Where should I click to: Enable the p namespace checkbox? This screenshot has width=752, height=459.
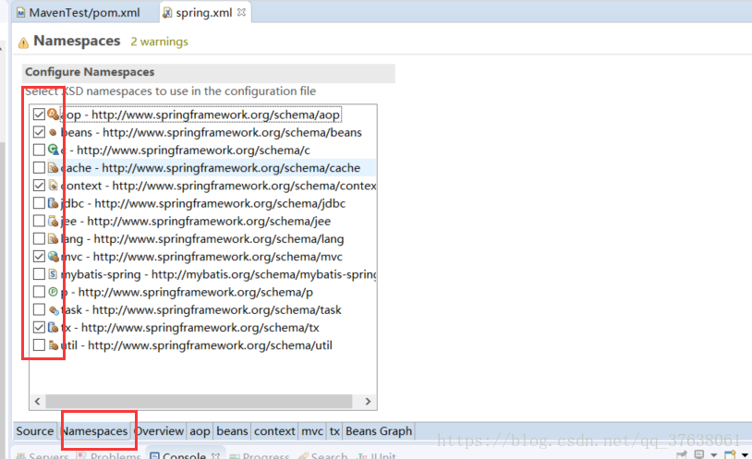click(39, 292)
